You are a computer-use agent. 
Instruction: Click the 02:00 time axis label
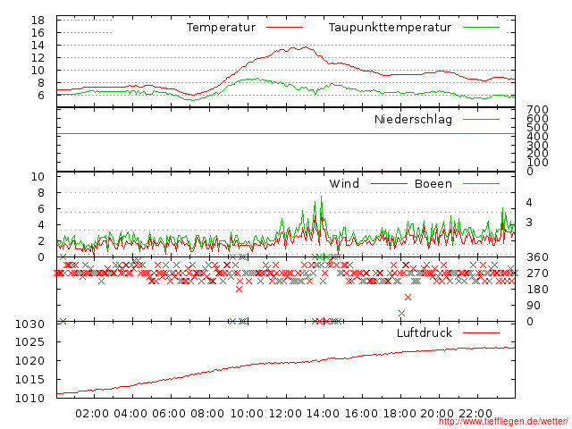92,414
